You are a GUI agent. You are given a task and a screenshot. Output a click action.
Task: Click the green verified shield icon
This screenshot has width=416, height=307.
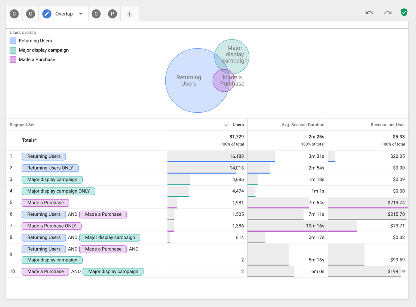(404, 12)
